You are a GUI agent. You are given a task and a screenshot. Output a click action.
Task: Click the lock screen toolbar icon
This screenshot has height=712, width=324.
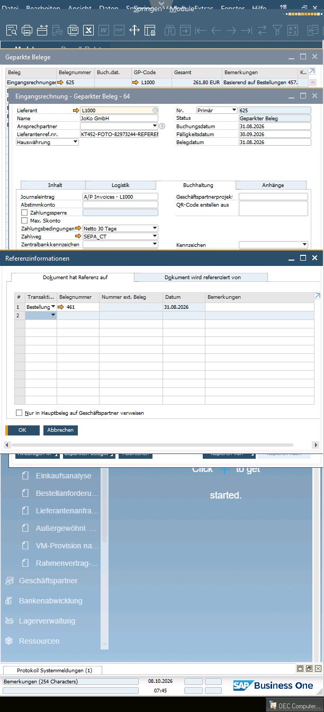click(150, 30)
